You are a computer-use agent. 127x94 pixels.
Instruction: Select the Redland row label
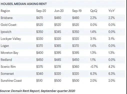[6, 60]
